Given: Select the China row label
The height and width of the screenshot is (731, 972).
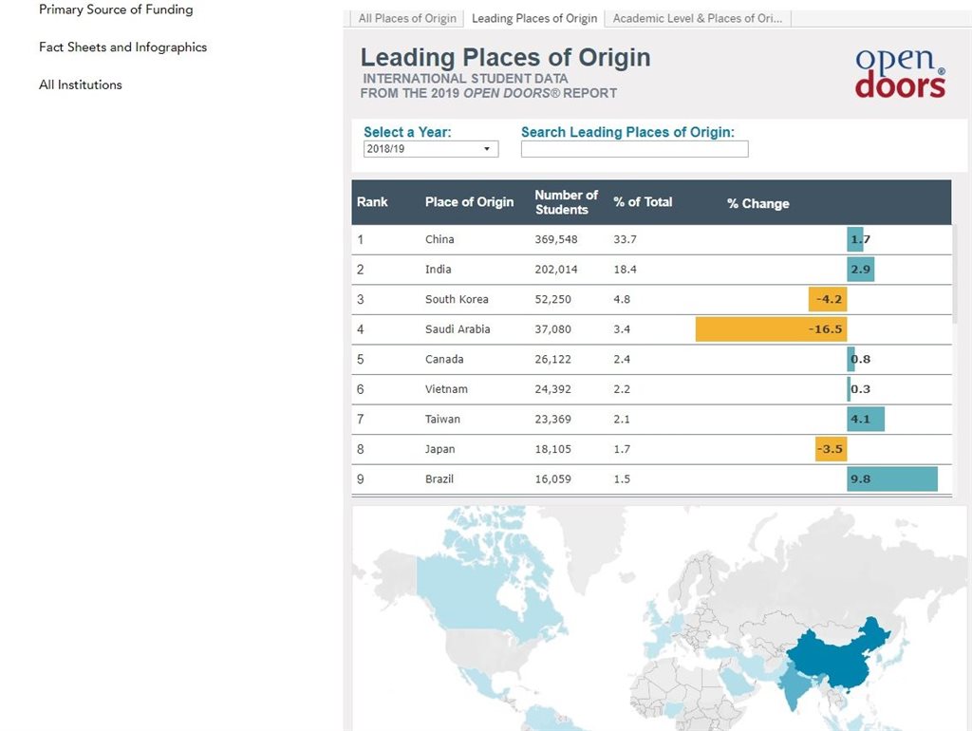Looking at the screenshot, I should [x=439, y=239].
